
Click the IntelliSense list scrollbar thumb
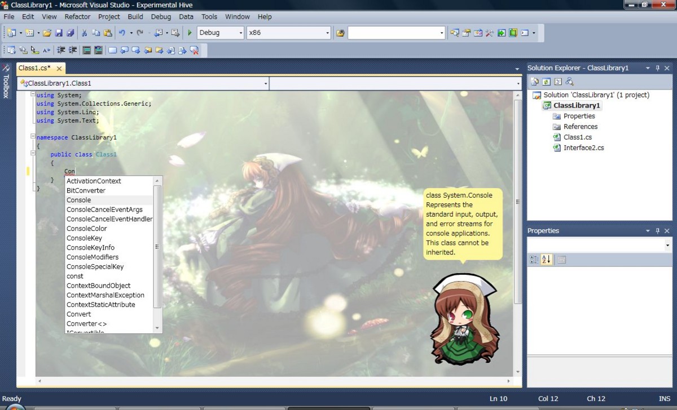pyautogui.click(x=157, y=247)
